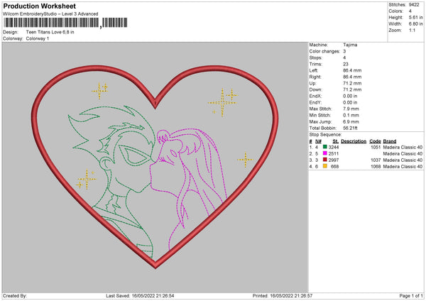Click the 'Code' column header
The image size is (426, 301).
(375, 141)
